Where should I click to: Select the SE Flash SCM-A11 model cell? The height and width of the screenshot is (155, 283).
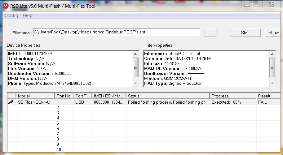[x=35, y=102]
